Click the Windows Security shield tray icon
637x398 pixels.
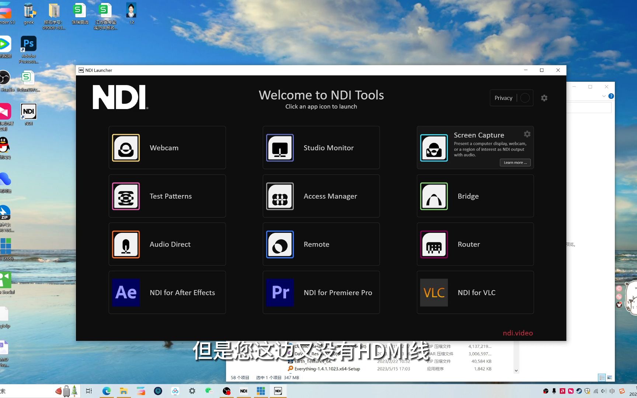587,391
